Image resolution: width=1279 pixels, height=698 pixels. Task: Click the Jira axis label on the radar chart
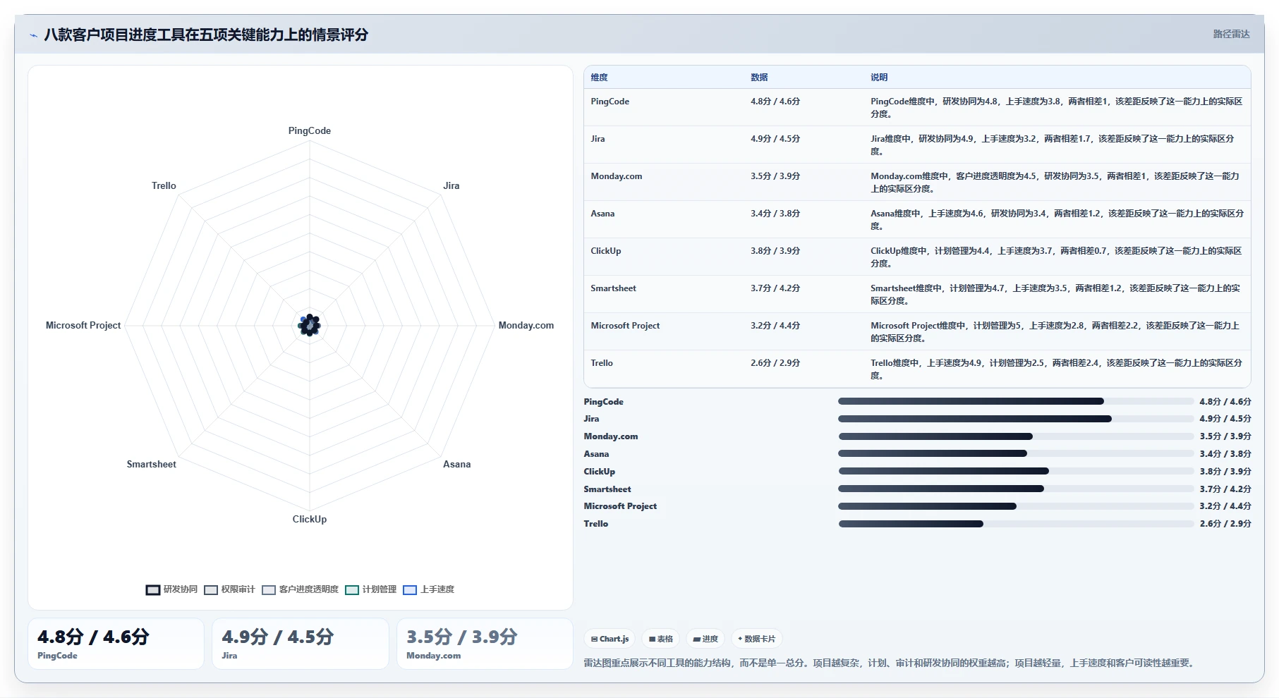tap(451, 185)
